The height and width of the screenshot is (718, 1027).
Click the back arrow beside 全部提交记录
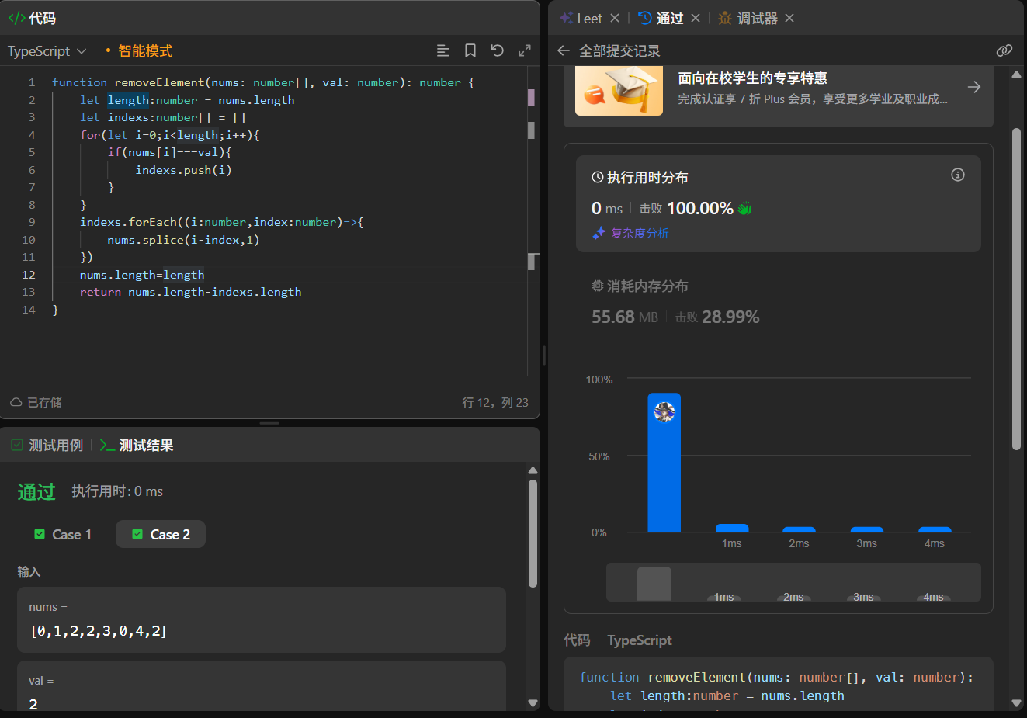point(564,50)
